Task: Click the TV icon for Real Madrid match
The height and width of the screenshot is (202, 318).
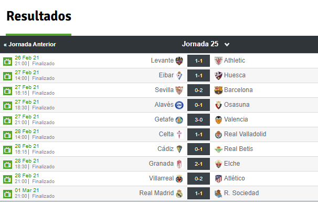Action: point(8,194)
